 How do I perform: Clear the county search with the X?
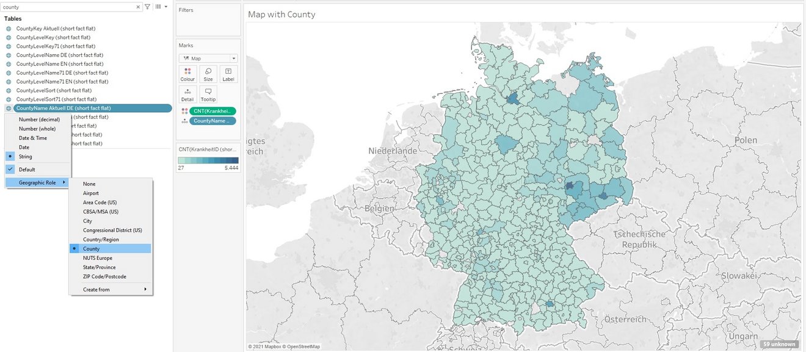click(138, 7)
